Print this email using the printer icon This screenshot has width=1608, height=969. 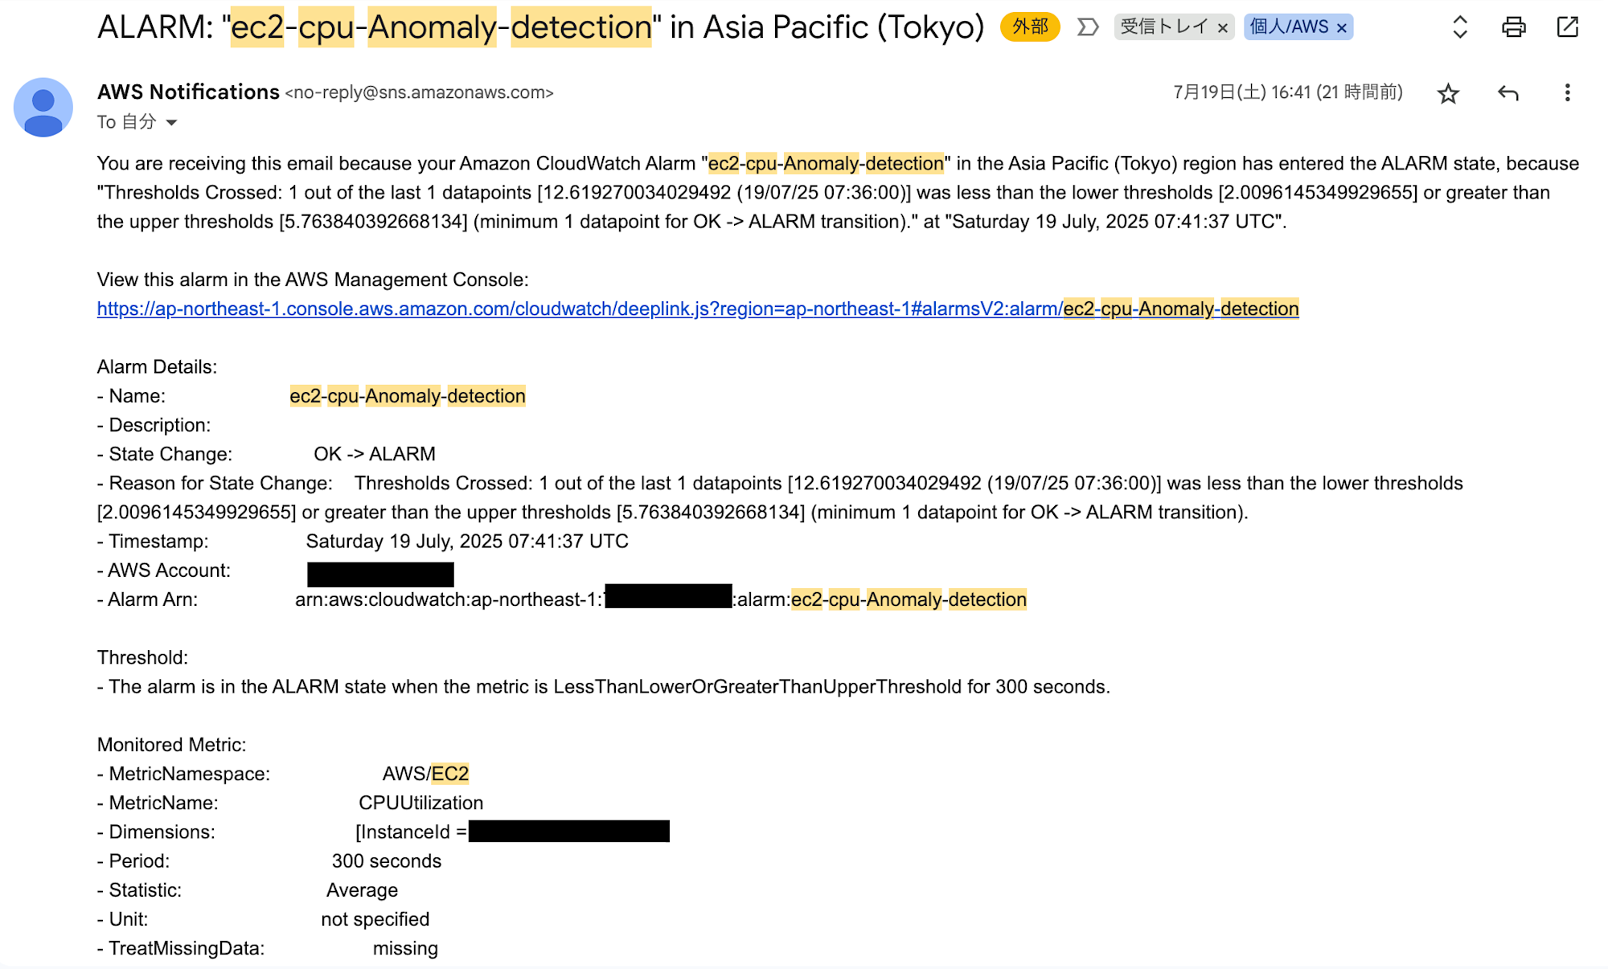click(1513, 27)
